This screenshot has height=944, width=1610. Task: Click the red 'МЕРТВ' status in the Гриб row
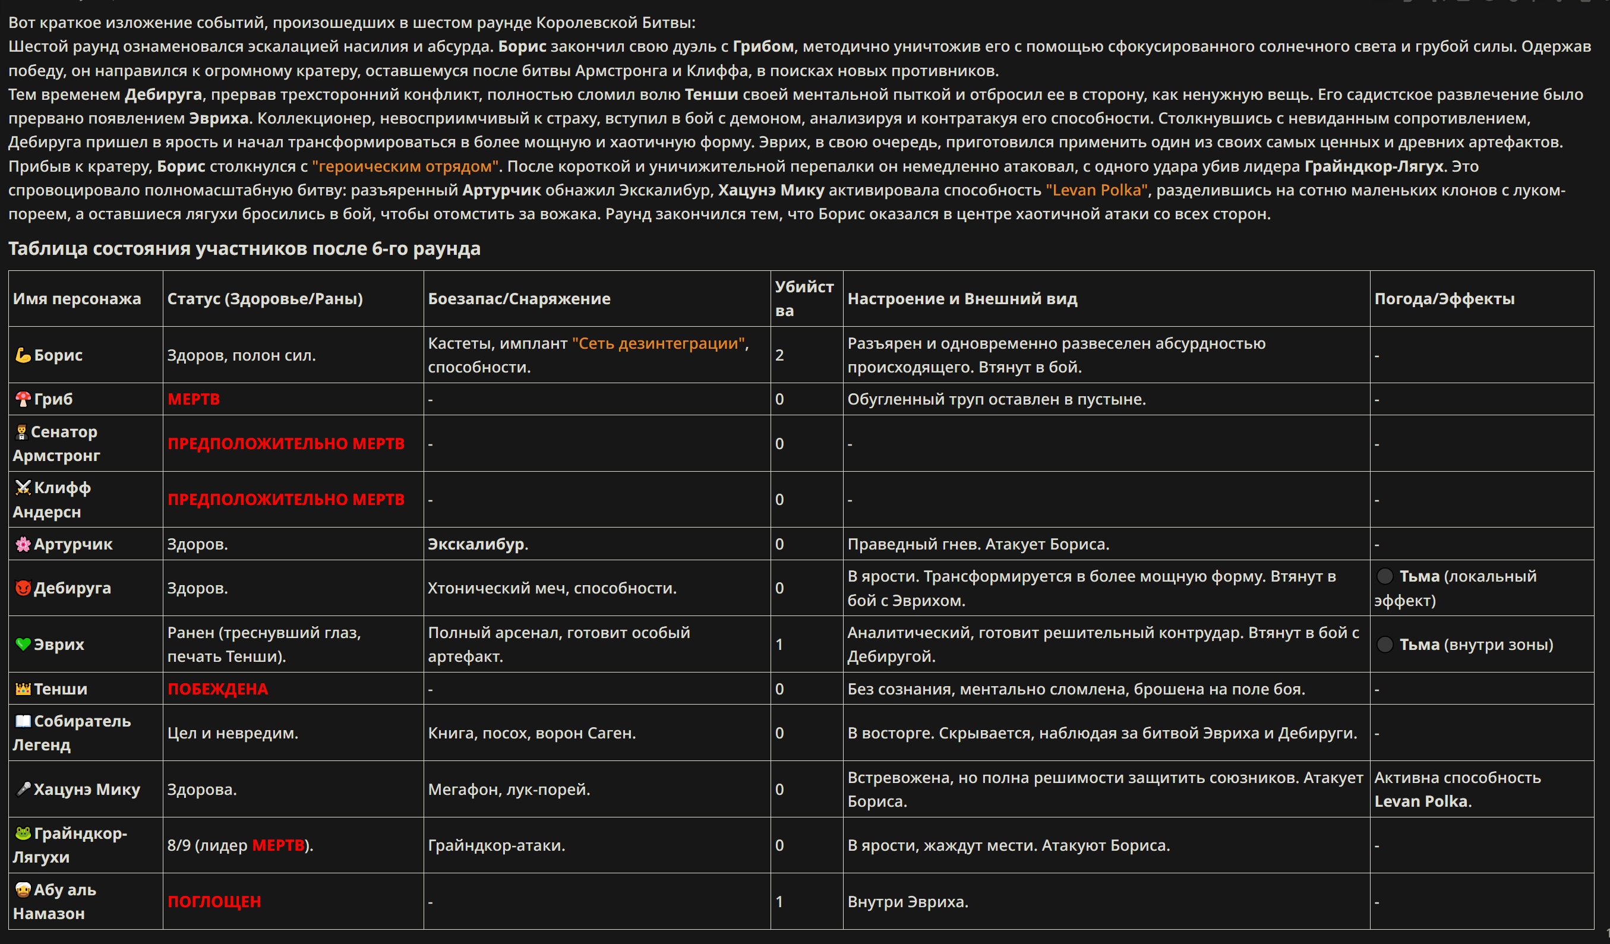click(194, 399)
